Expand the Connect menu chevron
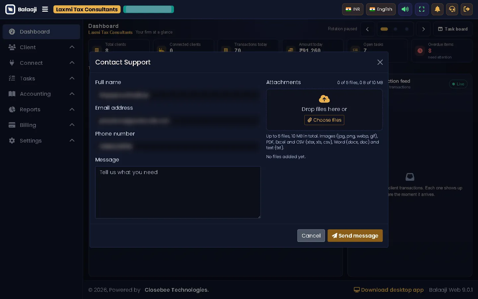Screen dimensions: 478x299 [x=72, y=63]
